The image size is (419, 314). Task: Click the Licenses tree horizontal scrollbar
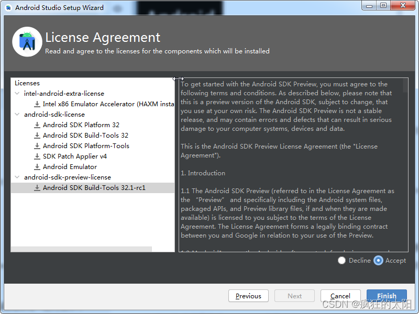(x=81, y=249)
